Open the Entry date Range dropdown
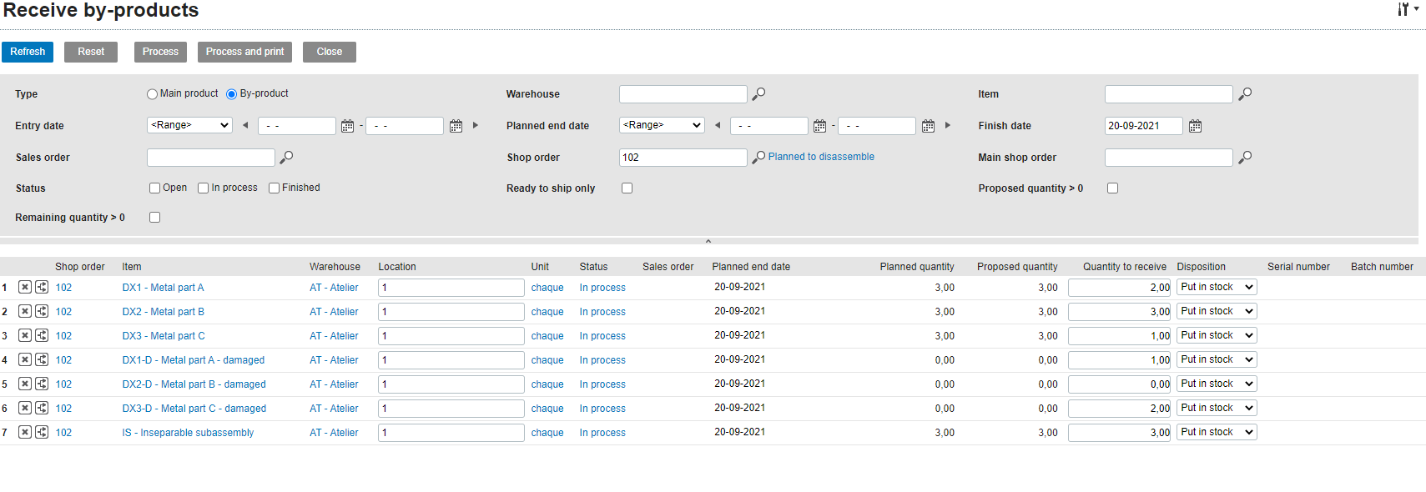The width and height of the screenshot is (1426, 492). click(189, 125)
